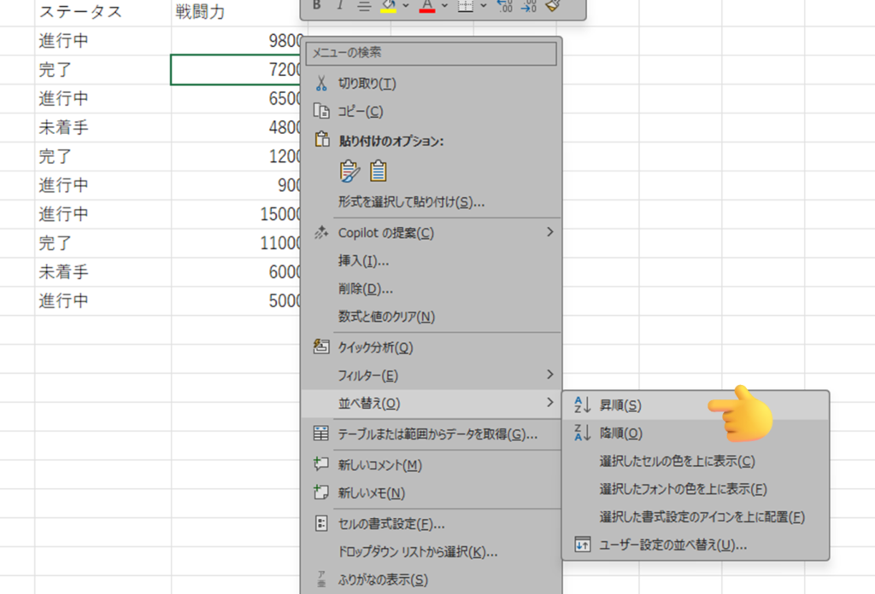Viewport: 875px width, 594px height.
Task: Choose コピー (Copy) from context menu
Action: click(x=360, y=111)
